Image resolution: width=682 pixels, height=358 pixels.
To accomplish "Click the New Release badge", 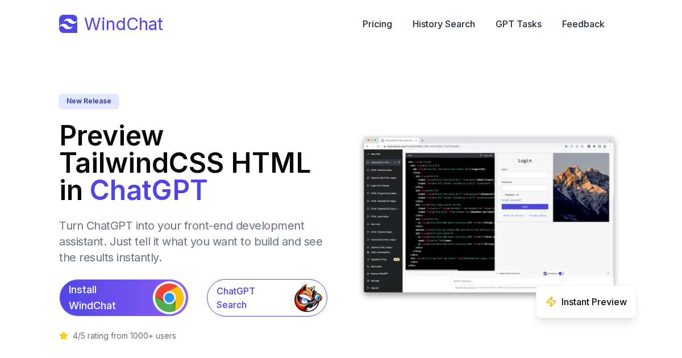I will pyautogui.click(x=89, y=101).
